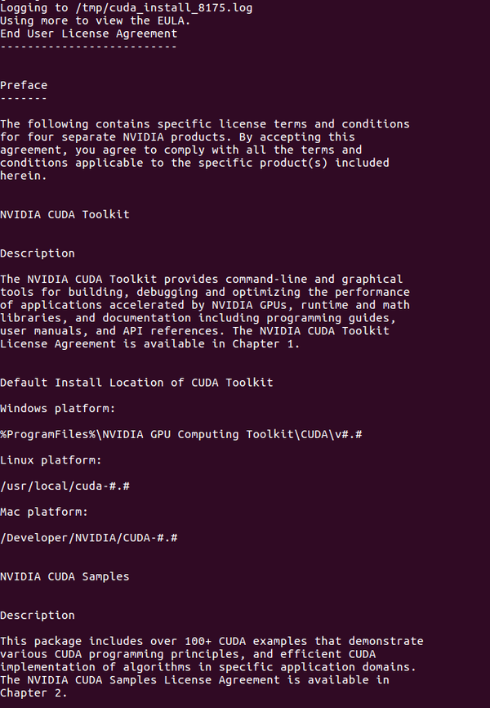The image size is (490, 708).
Task: Click the %ProgramFiles% Windows install path
Action: coord(181,434)
